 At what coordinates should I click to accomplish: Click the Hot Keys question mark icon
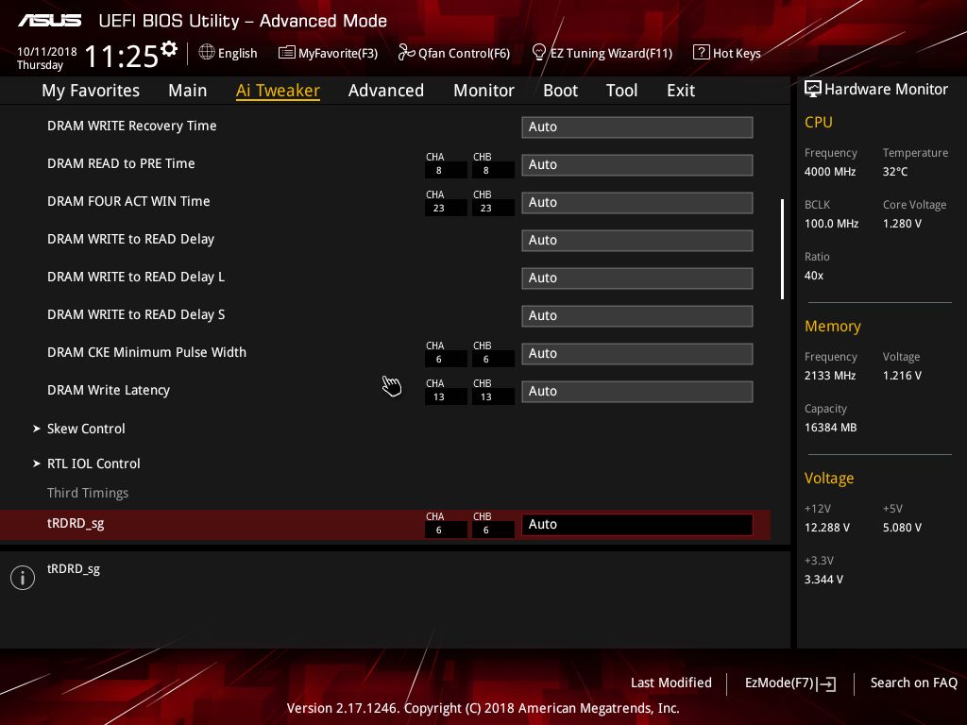tap(702, 53)
